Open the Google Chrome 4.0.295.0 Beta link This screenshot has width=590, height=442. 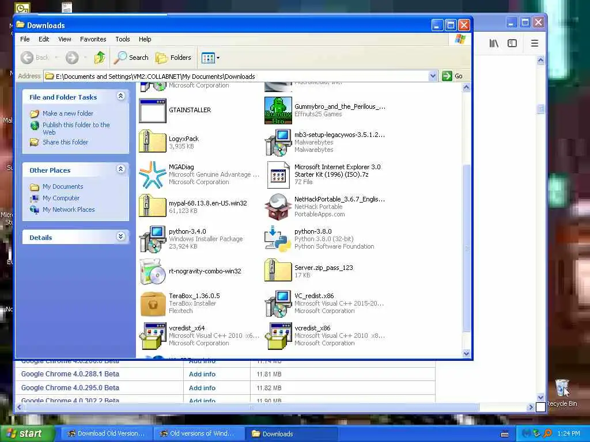point(70,387)
